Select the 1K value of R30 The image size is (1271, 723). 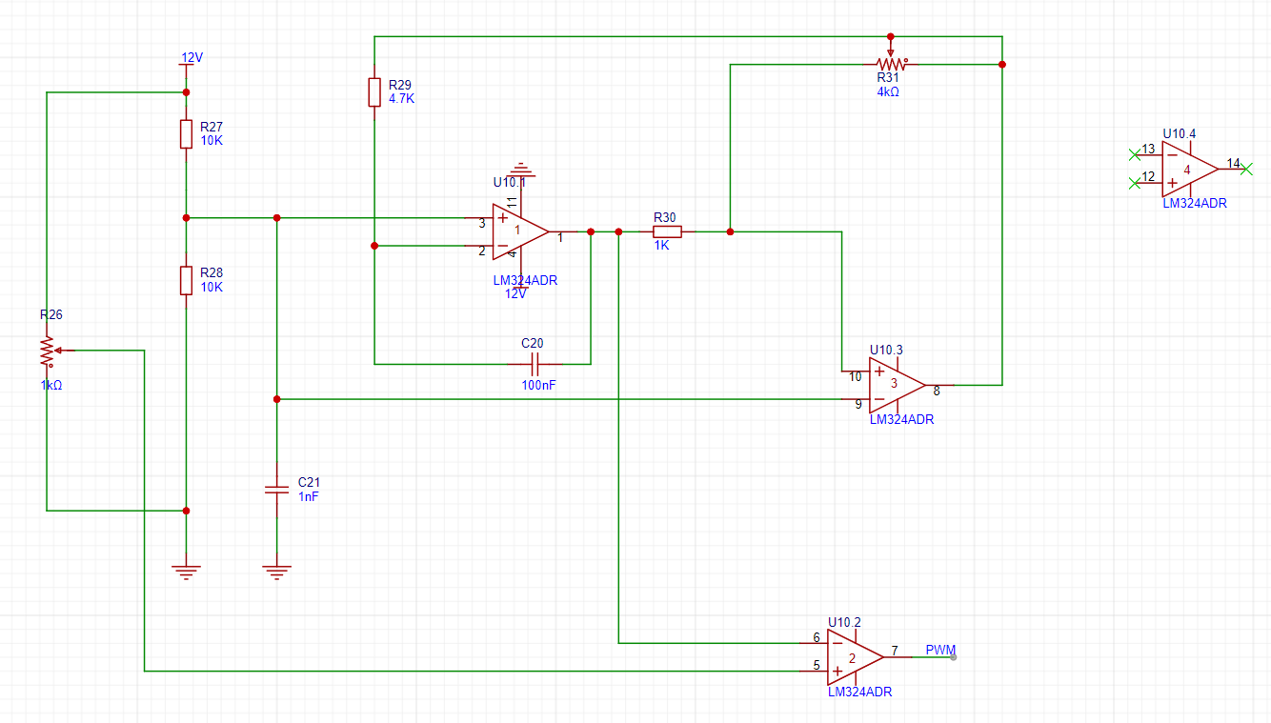(662, 245)
